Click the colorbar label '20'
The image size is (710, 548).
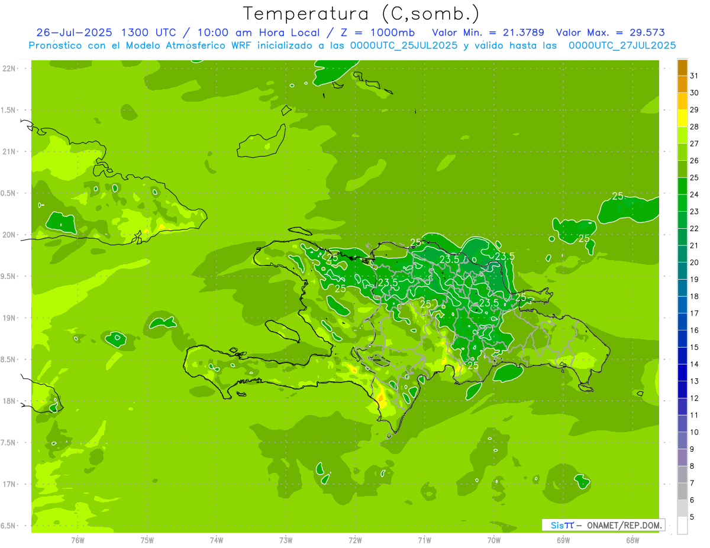(x=694, y=262)
